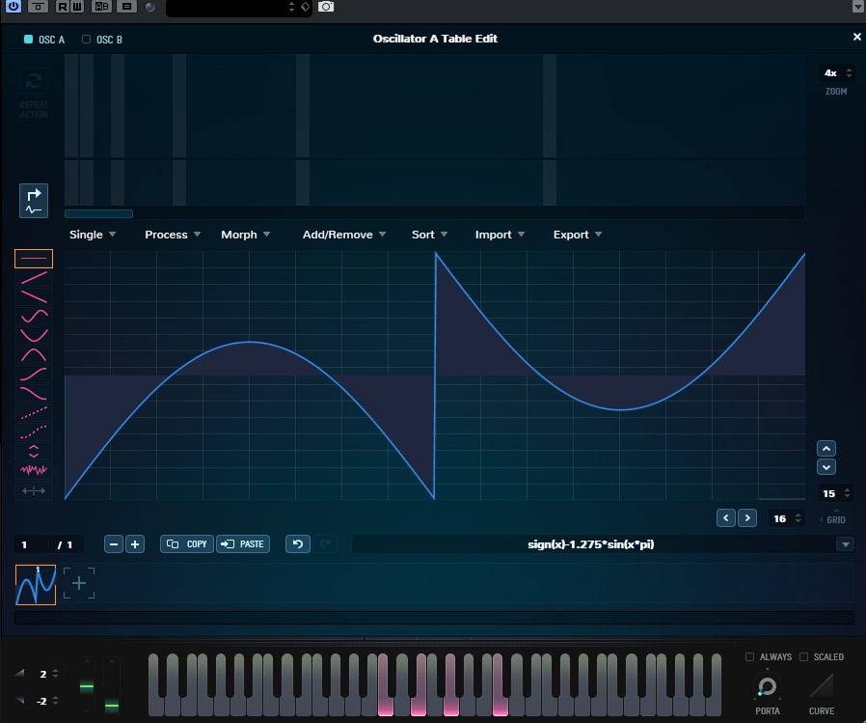Select the flat line draw tool
Screen dimensions: 866x723
coord(34,258)
